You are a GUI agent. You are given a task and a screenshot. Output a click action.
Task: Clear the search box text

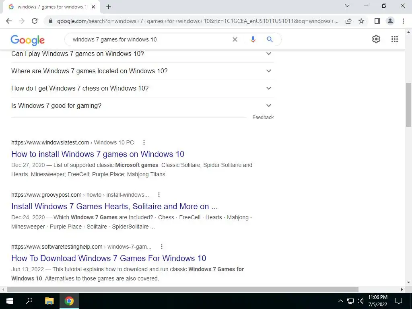(235, 39)
